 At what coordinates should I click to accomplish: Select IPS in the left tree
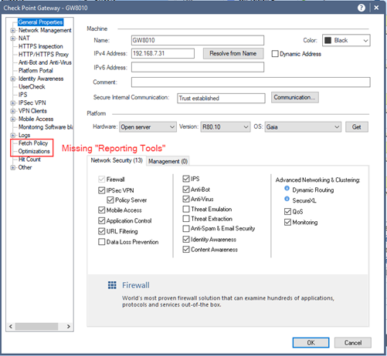[x=22, y=95]
